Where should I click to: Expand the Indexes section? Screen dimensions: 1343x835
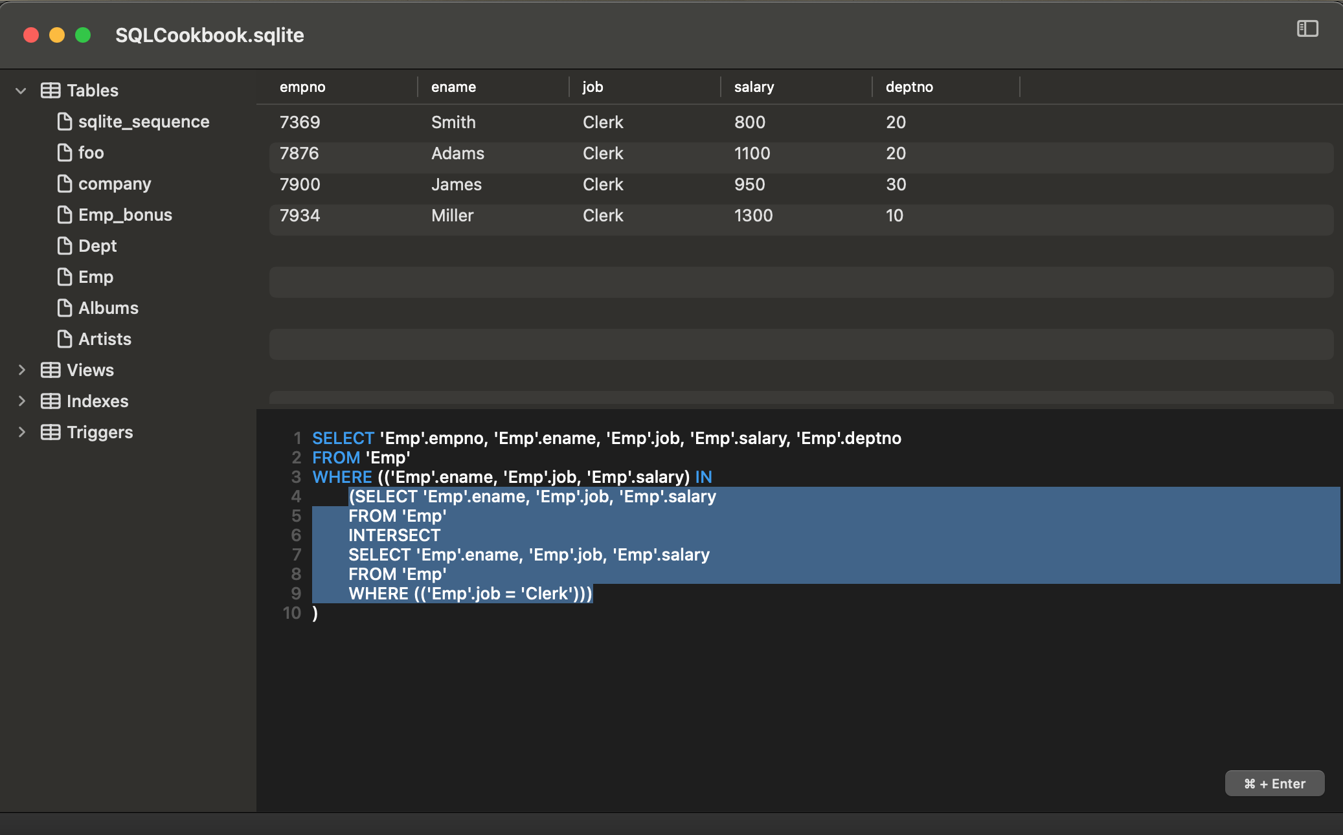[21, 401]
